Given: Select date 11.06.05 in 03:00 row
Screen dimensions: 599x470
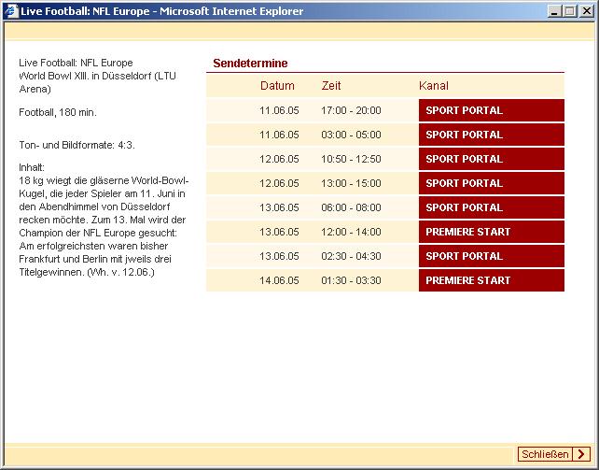Looking at the screenshot, I should pos(279,135).
